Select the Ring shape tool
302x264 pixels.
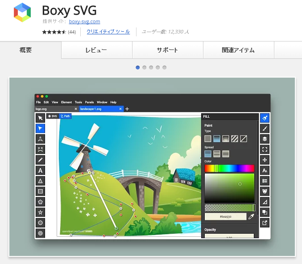point(40,233)
